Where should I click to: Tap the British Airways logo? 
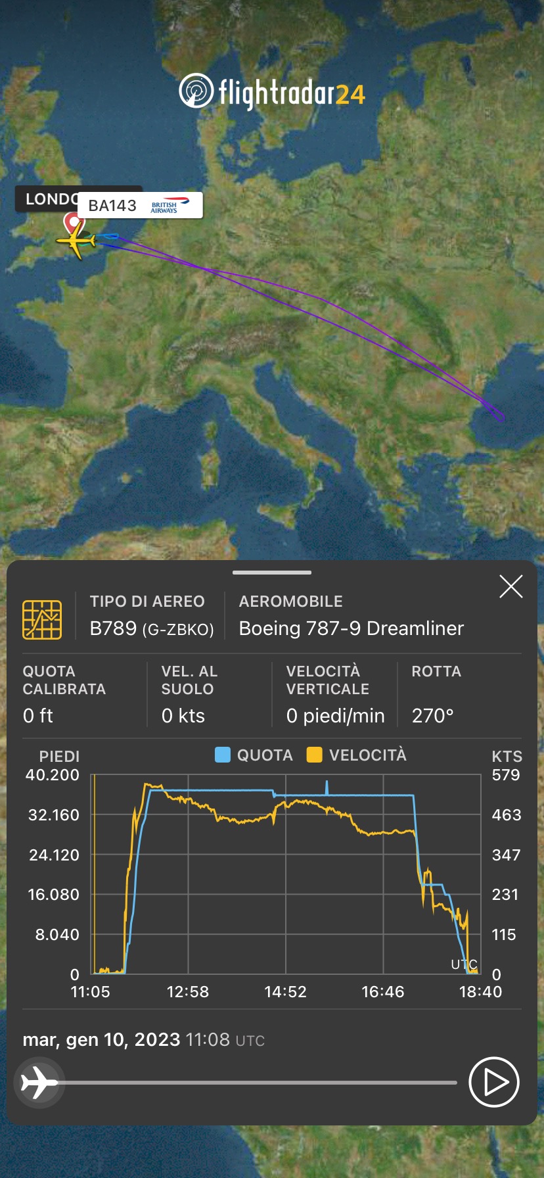[x=169, y=205]
